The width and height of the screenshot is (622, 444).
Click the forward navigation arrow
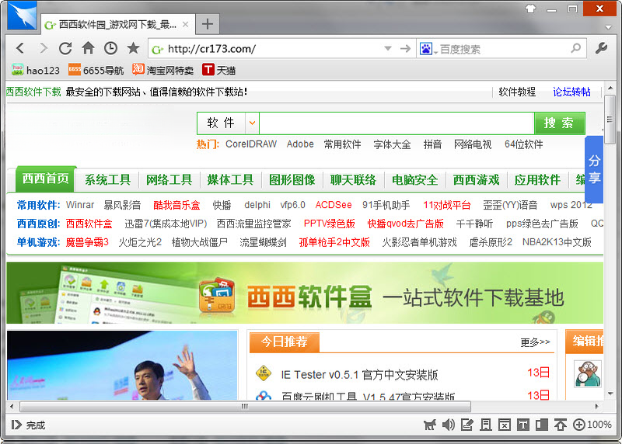click(x=43, y=48)
